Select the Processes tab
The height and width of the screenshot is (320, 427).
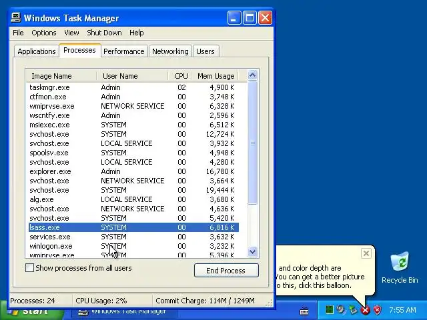pos(79,51)
